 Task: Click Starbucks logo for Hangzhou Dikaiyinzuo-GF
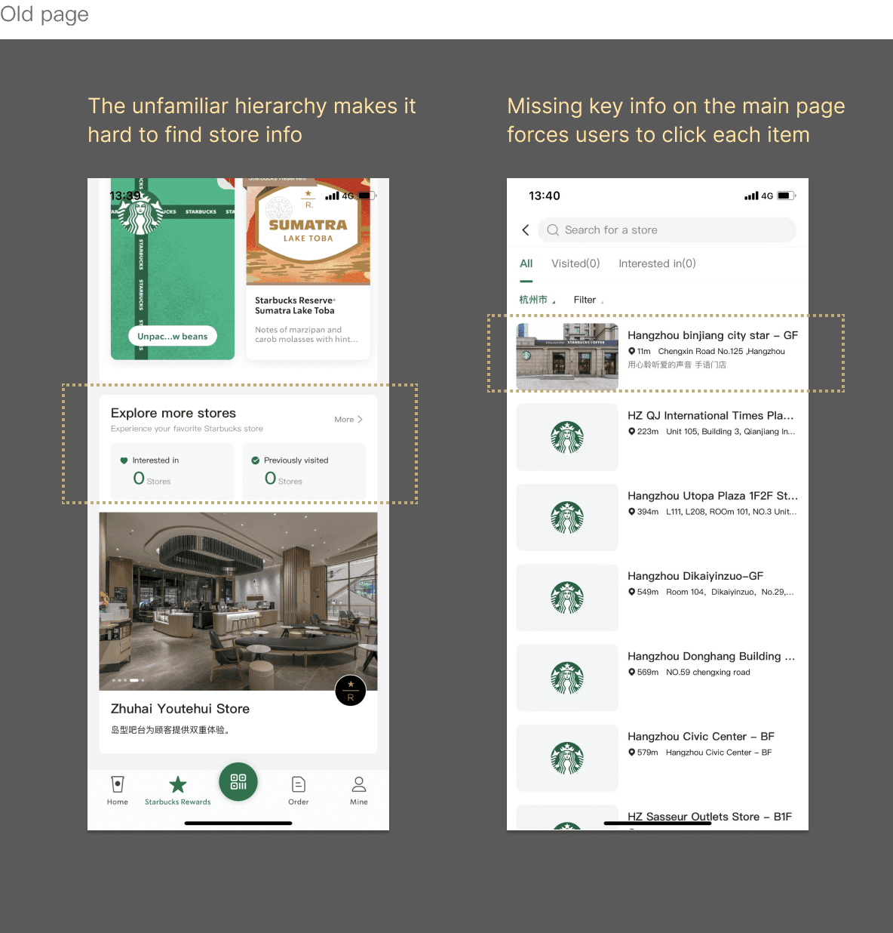tap(567, 597)
